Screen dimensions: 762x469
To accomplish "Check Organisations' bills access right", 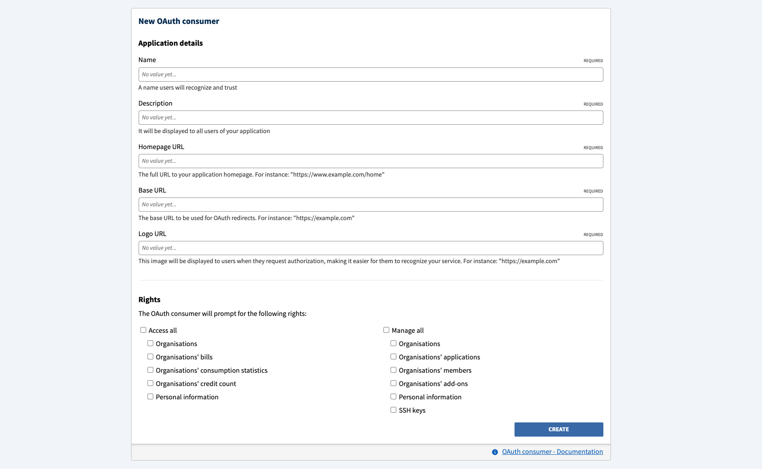I will [150, 356].
